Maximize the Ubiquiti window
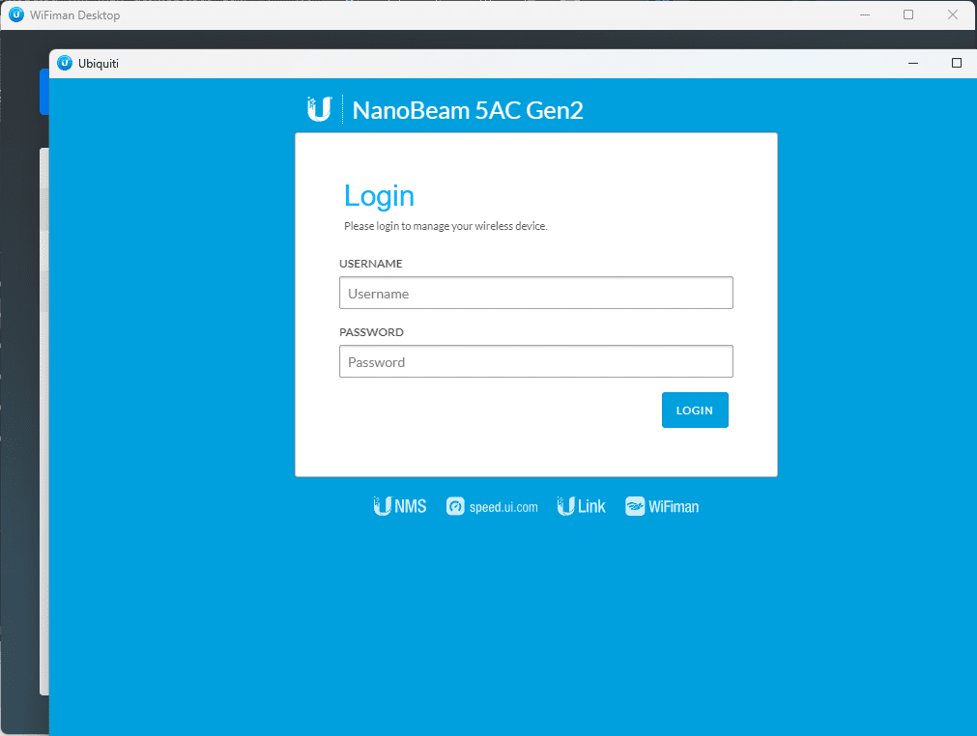This screenshot has height=736, width=977. [957, 63]
